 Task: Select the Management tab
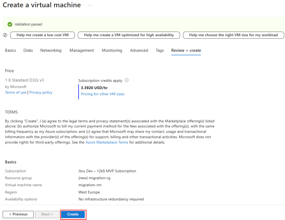point(82,50)
